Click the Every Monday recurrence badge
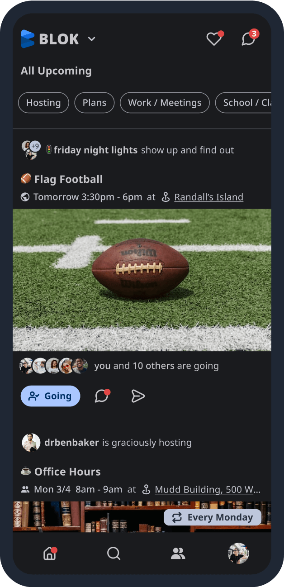The height and width of the screenshot is (587, 284). pyautogui.click(x=213, y=517)
